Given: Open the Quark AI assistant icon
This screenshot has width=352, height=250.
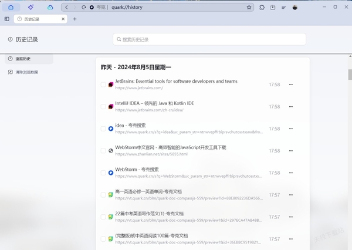Looking at the screenshot, I should [31, 7].
